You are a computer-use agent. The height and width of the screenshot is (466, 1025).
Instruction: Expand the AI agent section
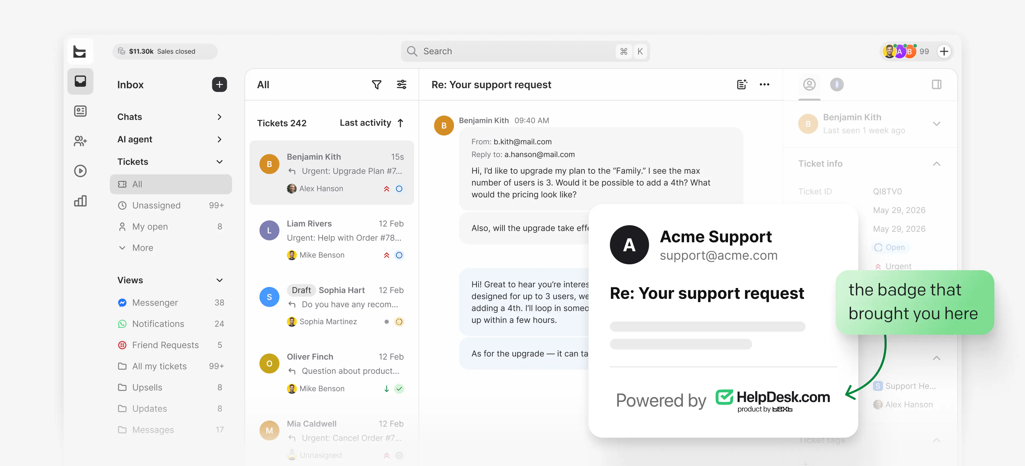[x=170, y=139]
